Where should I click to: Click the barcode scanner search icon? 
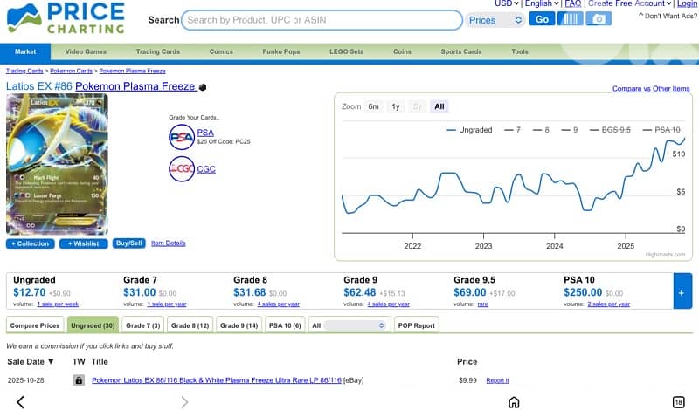(570, 19)
